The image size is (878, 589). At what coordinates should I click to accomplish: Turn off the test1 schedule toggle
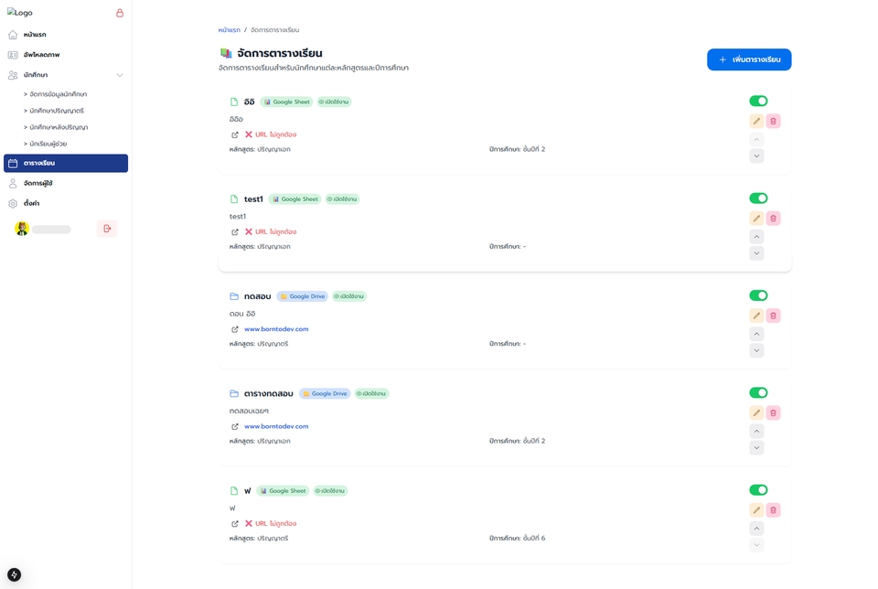(x=758, y=198)
